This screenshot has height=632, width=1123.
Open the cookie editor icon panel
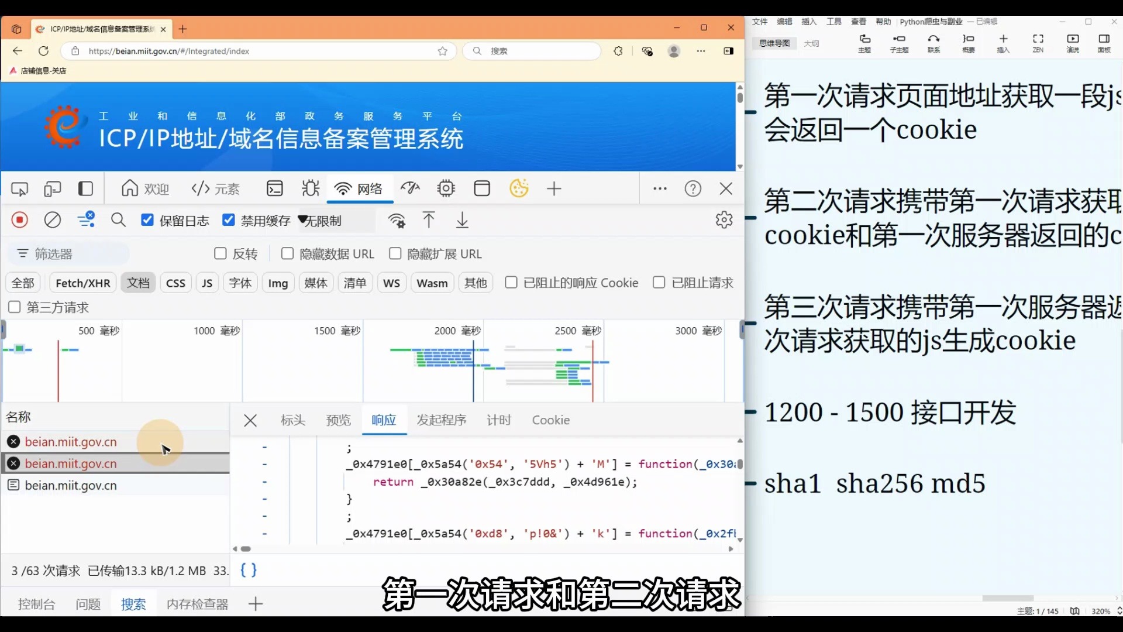coord(519,188)
